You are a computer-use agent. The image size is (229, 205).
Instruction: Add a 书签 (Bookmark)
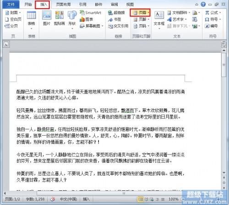[x=114, y=19]
